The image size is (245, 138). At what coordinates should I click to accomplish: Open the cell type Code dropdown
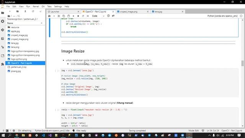[98, 16]
